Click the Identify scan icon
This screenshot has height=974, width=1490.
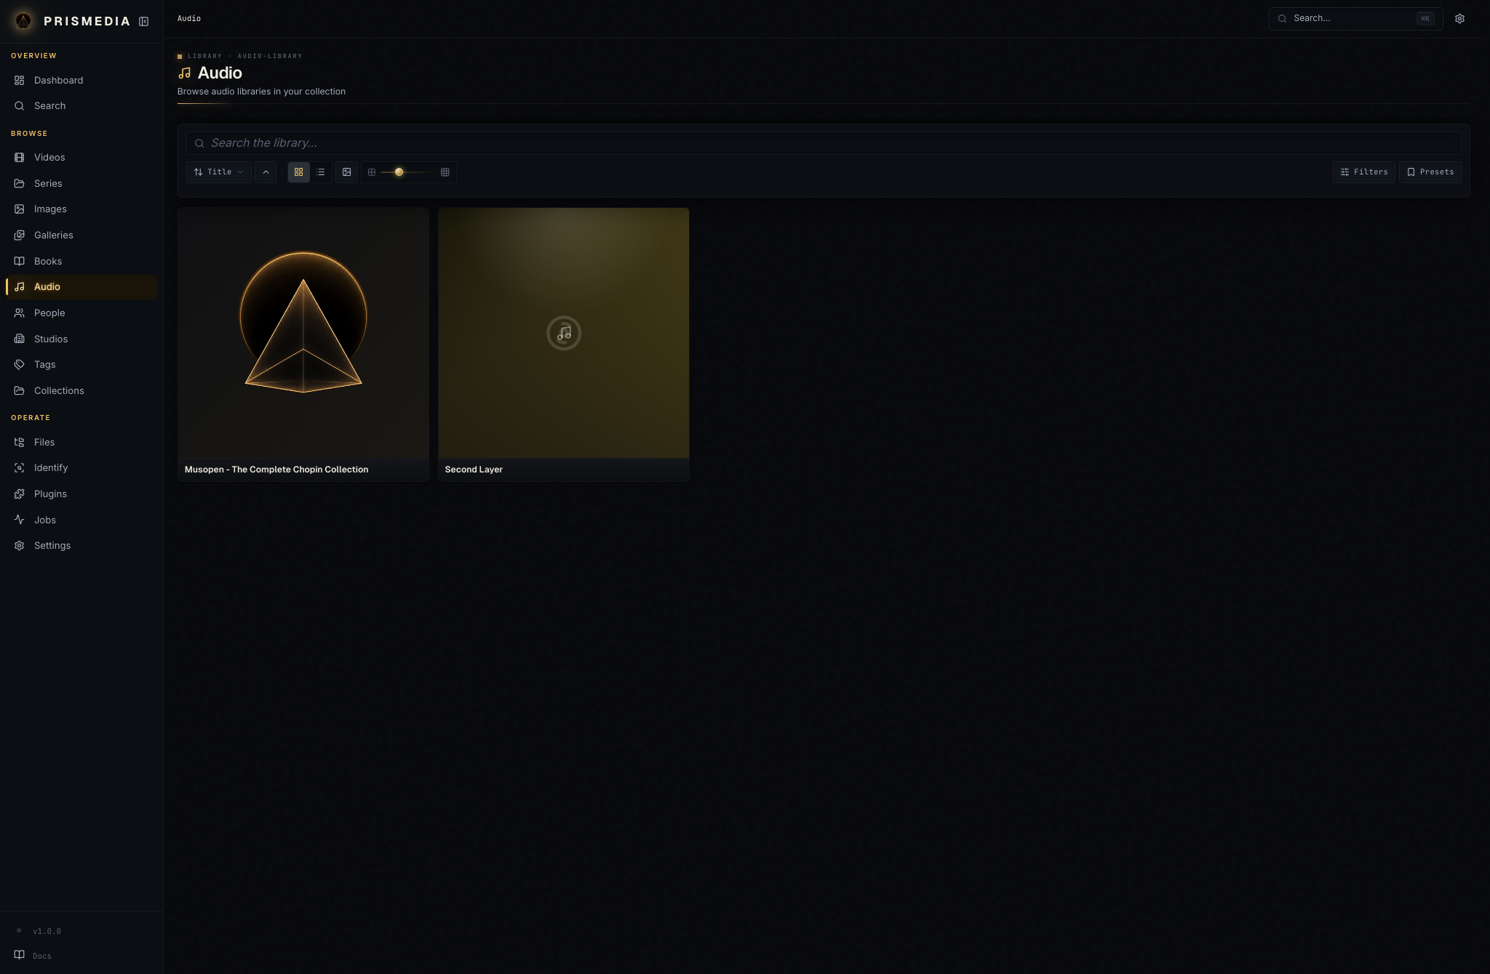pyautogui.click(x=20, y=468)
